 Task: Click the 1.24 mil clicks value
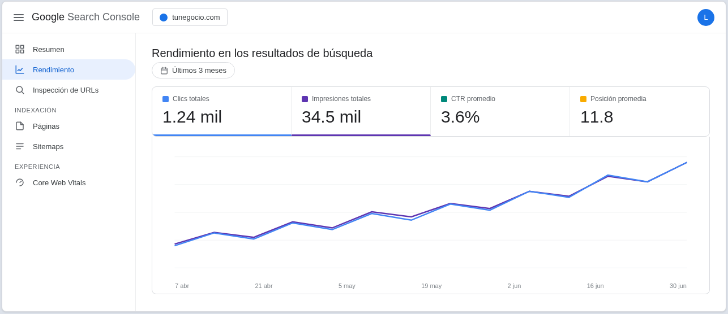[192, 117]
